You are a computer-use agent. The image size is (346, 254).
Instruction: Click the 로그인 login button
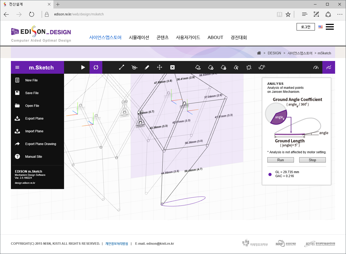[x=306, y=27]
